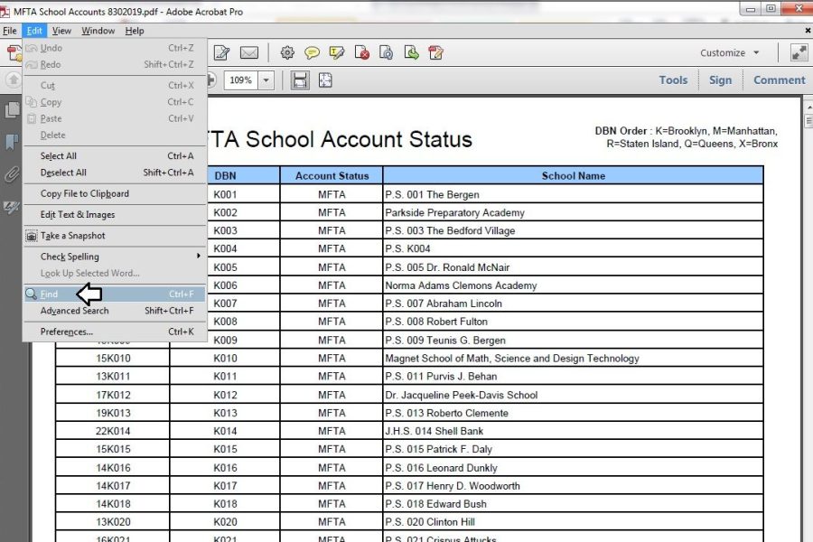The image size is (813, 542).
Task: Select the fit one full page icon
Action: 325,80
